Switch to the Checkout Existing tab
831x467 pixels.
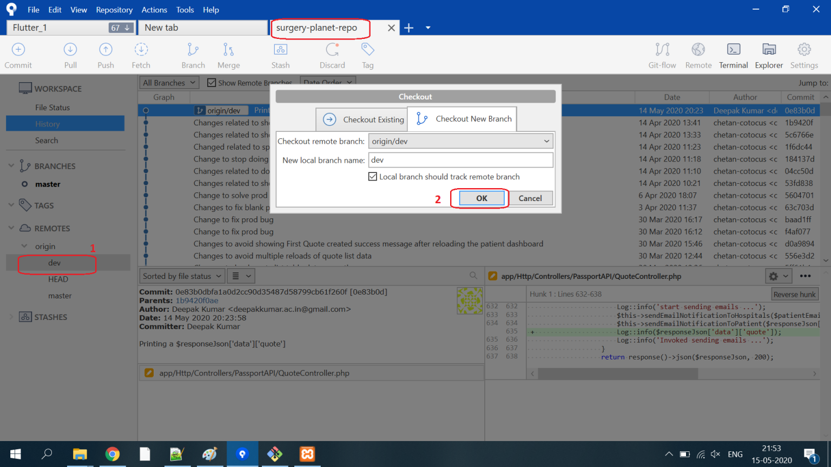(362, 119)
